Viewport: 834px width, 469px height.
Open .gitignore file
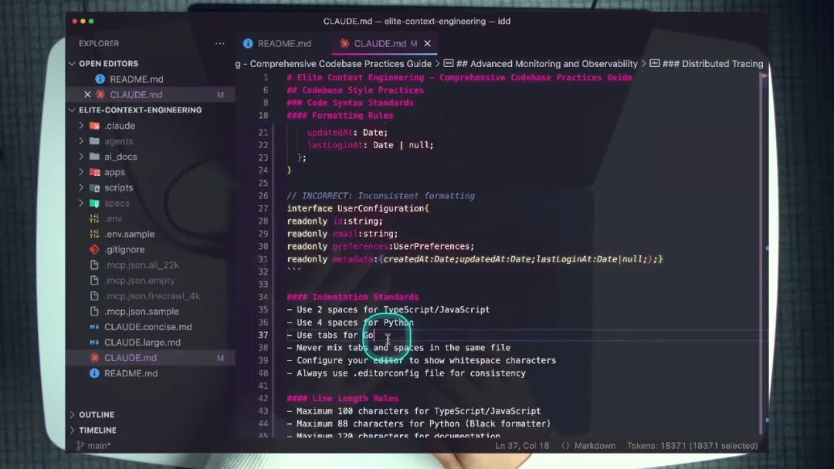124,249
